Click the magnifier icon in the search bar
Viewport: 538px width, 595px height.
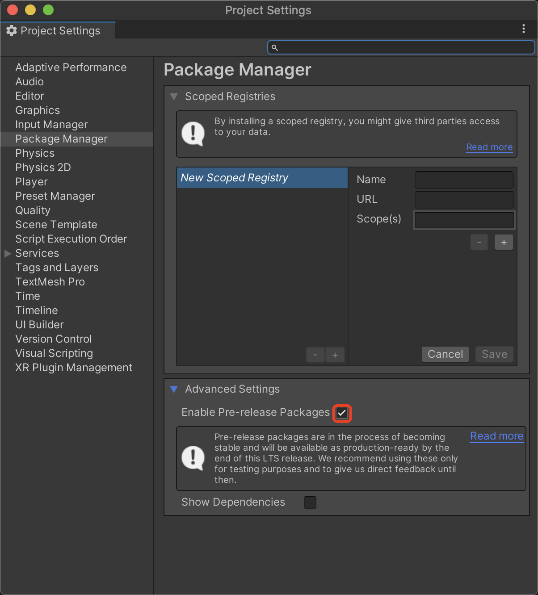275,48
